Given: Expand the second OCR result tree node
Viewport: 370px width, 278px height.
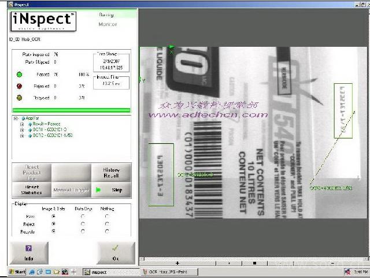Looking at the screenshot, I should 22,135.
